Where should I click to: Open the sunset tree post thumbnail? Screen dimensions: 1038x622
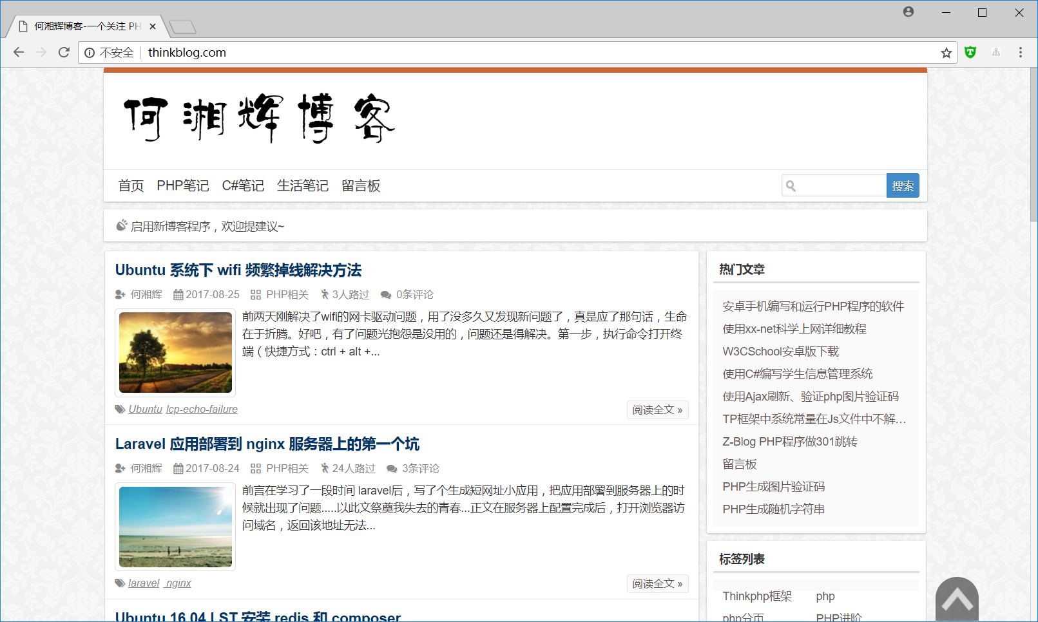(x=175, y=352)
